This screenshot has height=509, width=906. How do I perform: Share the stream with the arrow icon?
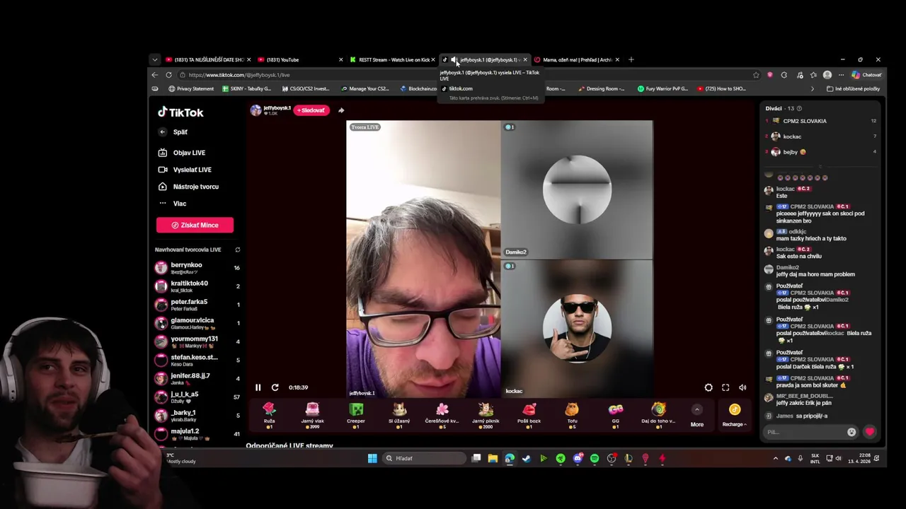[x=341, y=110]
